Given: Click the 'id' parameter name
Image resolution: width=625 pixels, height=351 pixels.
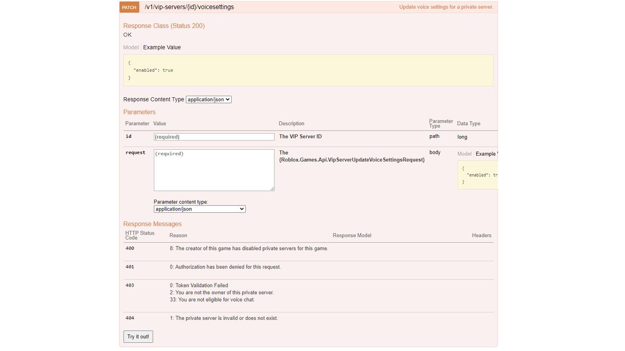Looking at the screenshot, I should pos(129,137).
